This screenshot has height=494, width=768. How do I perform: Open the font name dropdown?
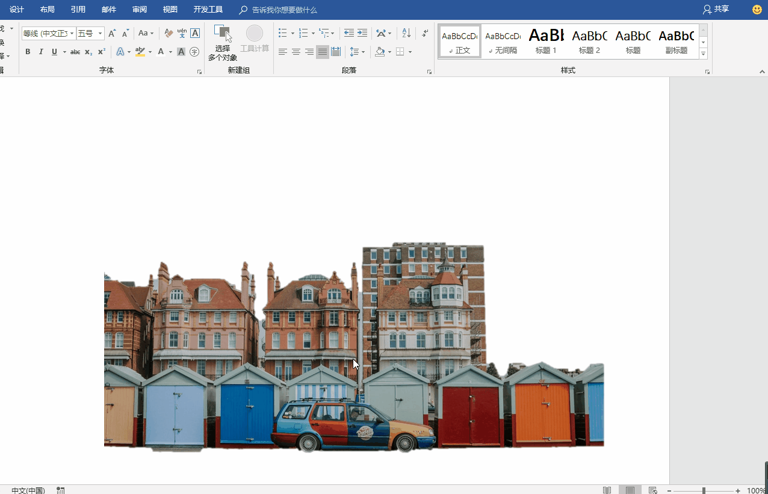(x=72, y=34)
